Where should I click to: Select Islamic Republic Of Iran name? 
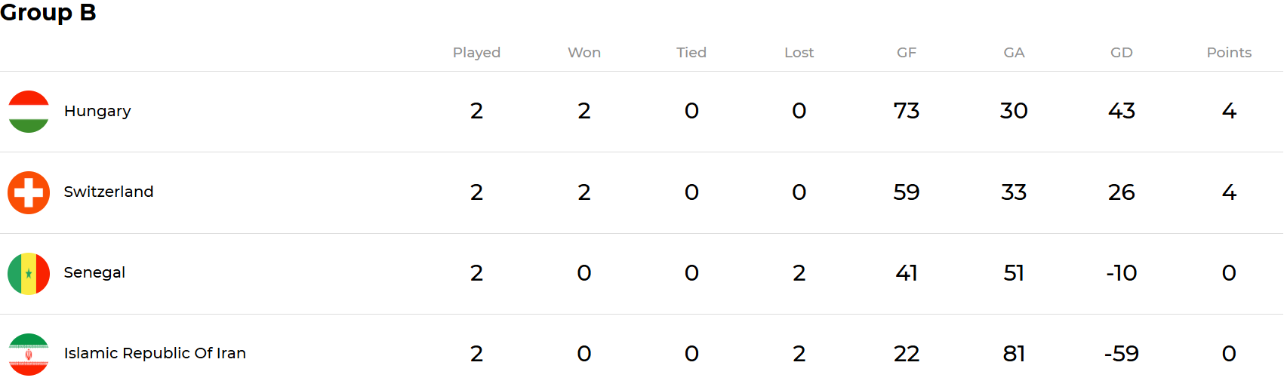point(155,353)
